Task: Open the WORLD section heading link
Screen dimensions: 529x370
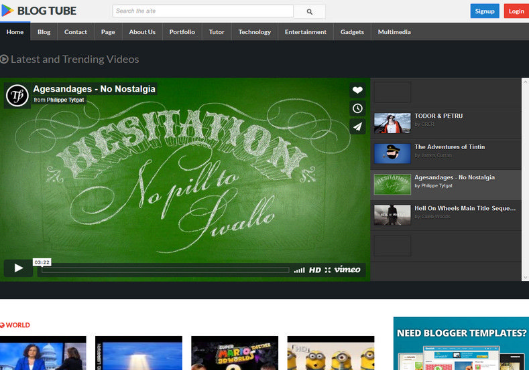Action: coord(18,325)
